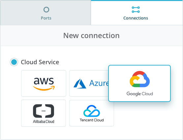The image size is (183, 140).
Task: Pick the Google Cloud multicolor cloud logo
Action: (x=139, y=79)
